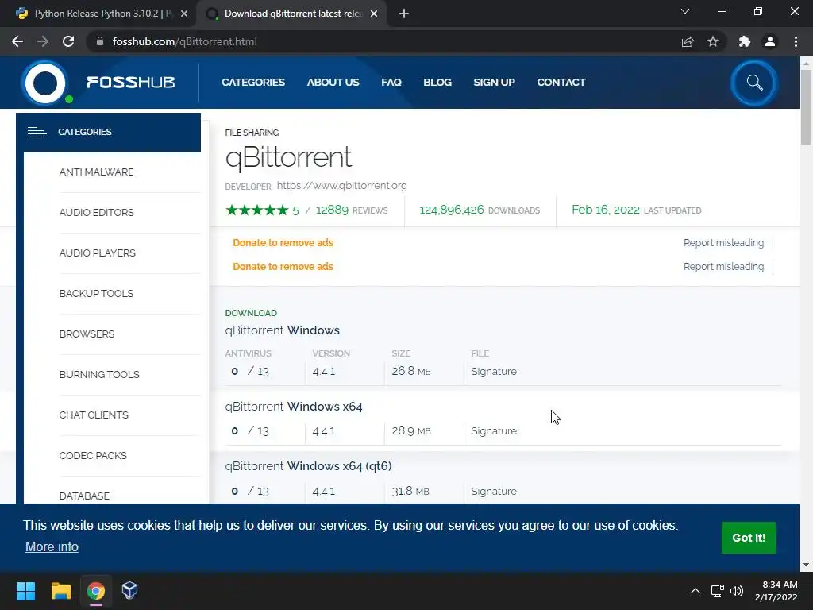Open the 12889 reviews link
The height and width of the screenshot is (610, 813).
pos(352,210)
